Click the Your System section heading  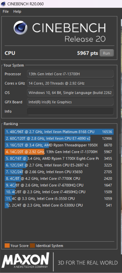click(14, 65)
